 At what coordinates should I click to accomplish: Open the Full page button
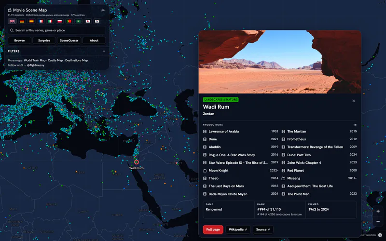[213, 229]
